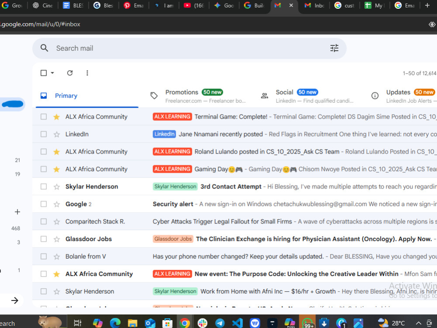
Task: Click Skylar Henderson label on 3rd Contact Attempt
Action: (x=175, y=186)
